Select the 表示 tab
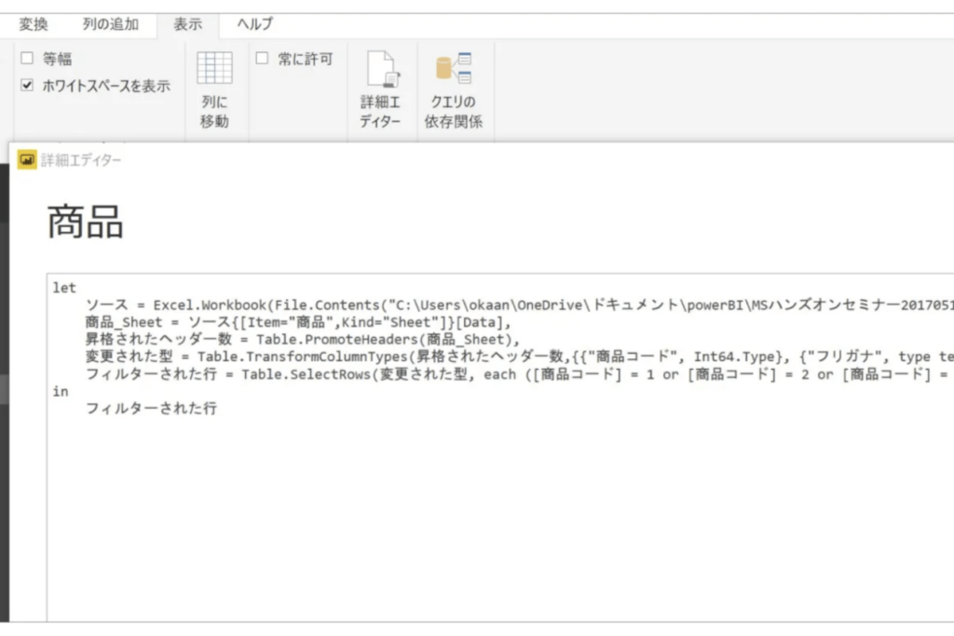 187,24
